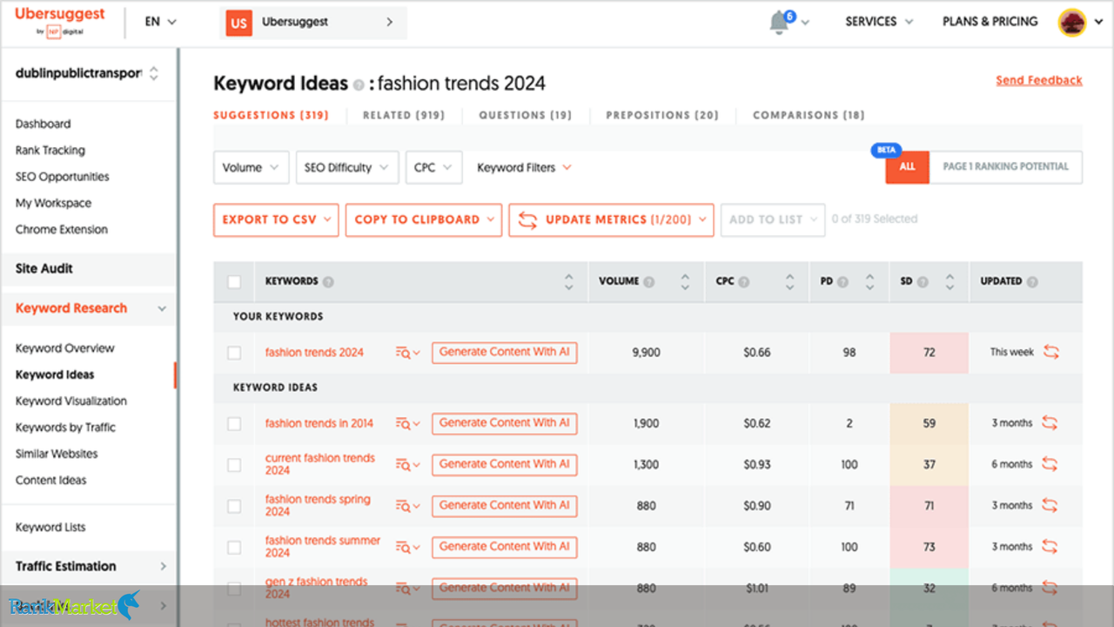The width and height of the screenshot is (1114, 627).
Task: Check the fashion trends in 2014 row
Action: [x=234, y=423]
